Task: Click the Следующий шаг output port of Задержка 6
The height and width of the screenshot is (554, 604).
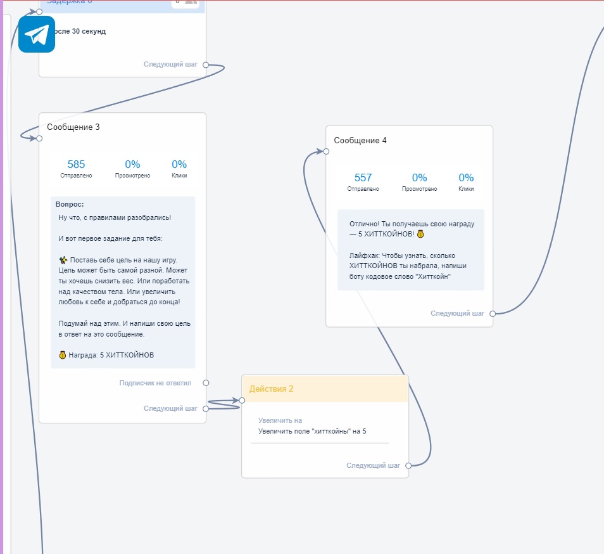Action: (204, 64)
